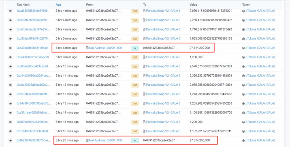Click the eye icon for transaction 0x94e99fc066d3f0abb76
The height and width of the screenshot is (147, 290).
[x=10, y=103]
